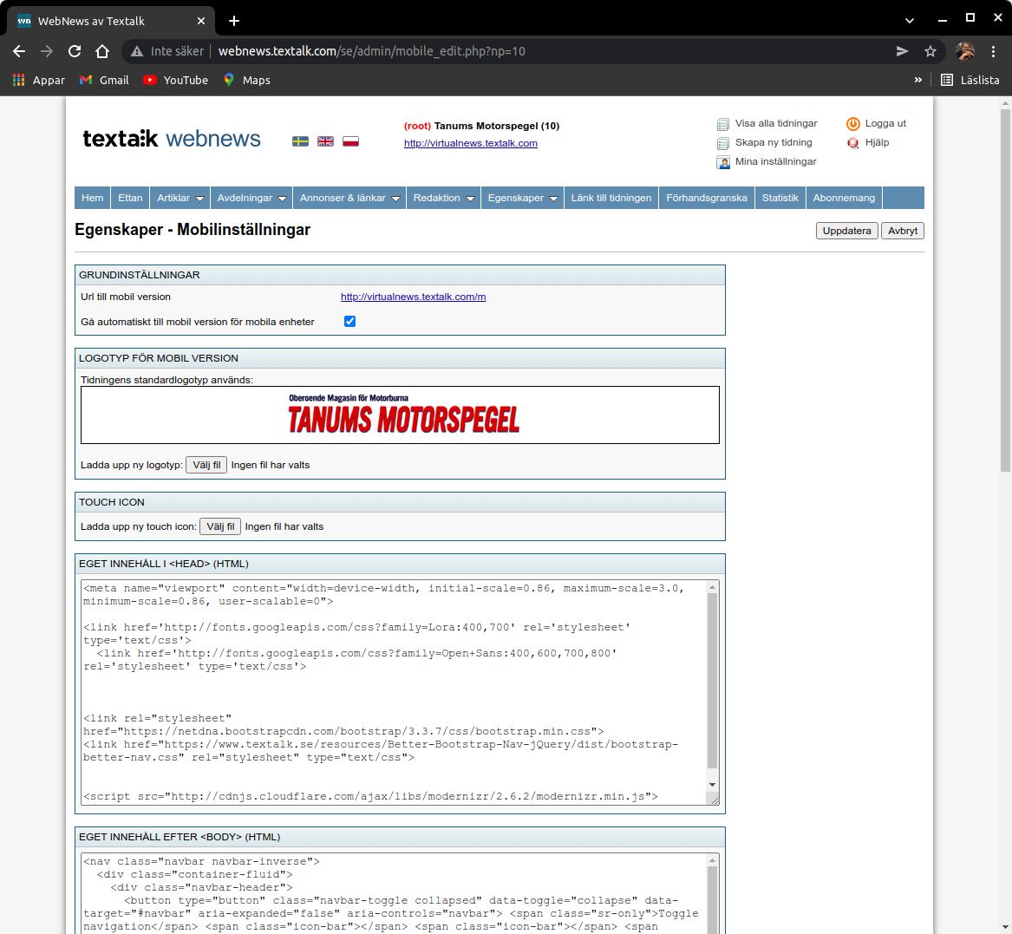Image resolution: width=1012 pixels, height=934 pixels.
Task: Open the browser home page icon
Action: (x=102, y=51)
